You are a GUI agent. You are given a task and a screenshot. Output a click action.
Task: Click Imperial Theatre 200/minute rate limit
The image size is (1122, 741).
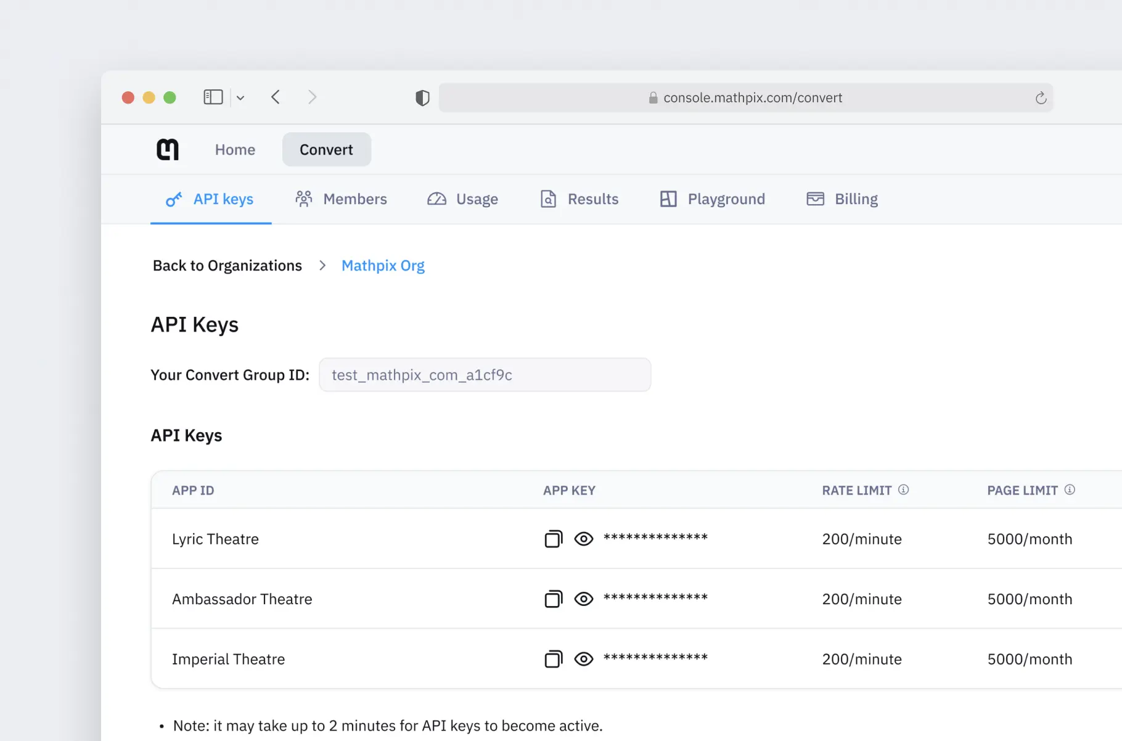click(862, 659)
